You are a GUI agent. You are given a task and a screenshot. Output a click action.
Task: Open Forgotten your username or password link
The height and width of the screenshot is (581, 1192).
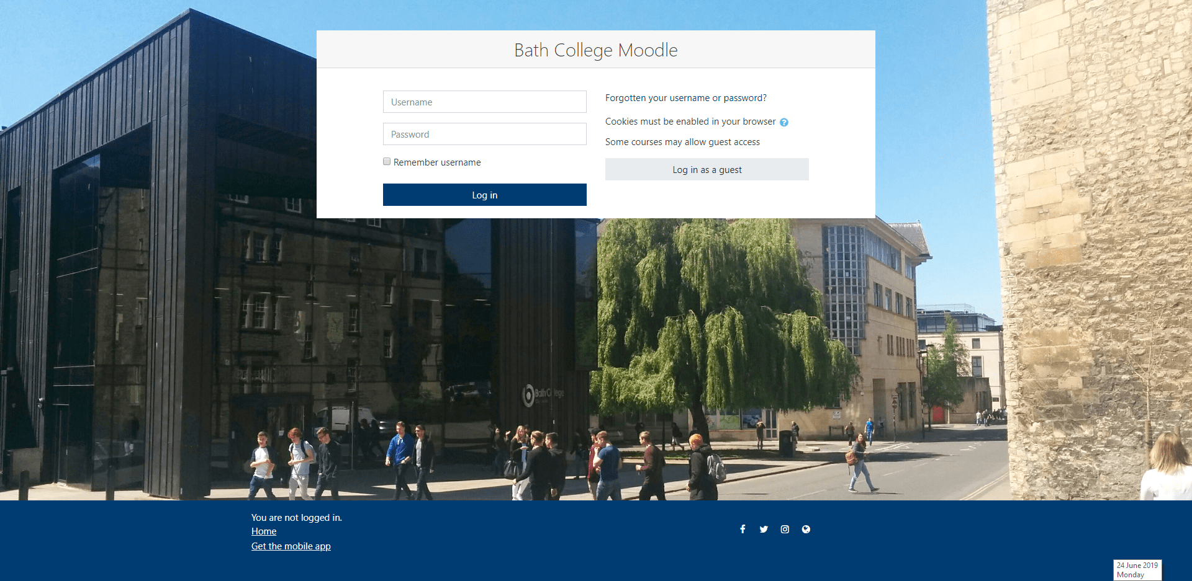pos(686,98)
